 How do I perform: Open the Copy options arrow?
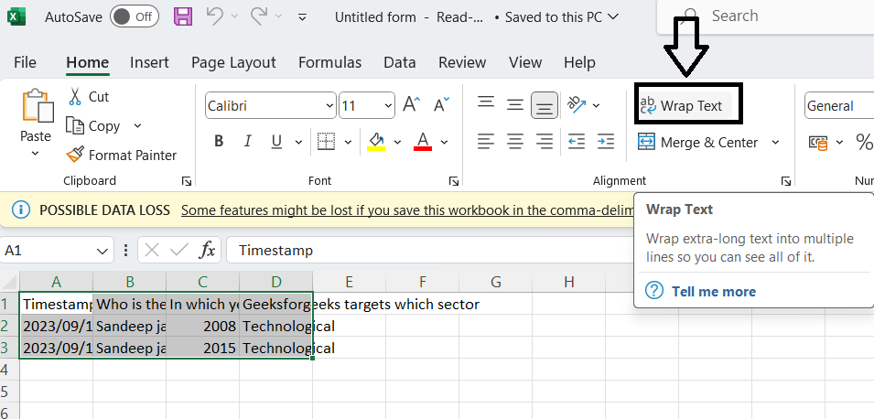click(x=137, y=126)
